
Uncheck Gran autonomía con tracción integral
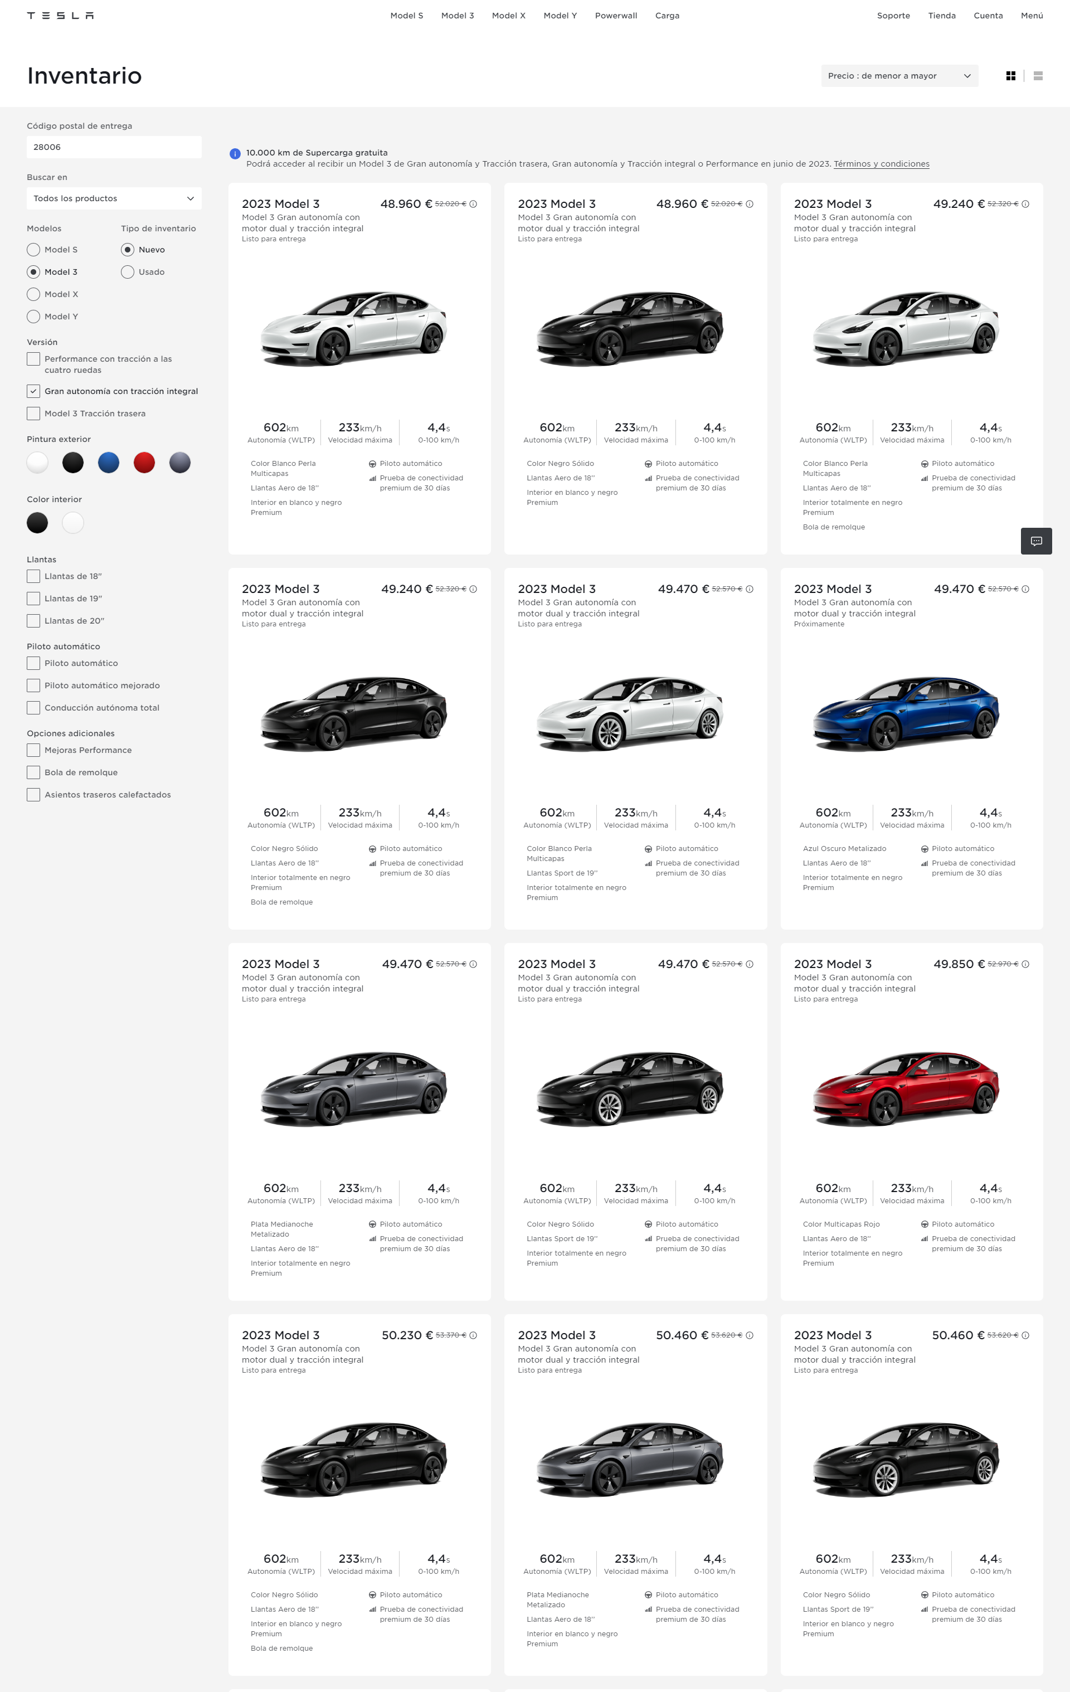[x=33, y=391]
